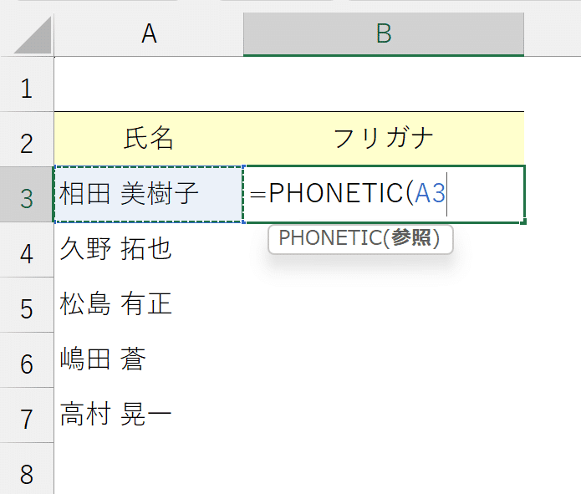Image resolution: width=581 pixels, height=494 pixels.
Task: Click the フリガナ header cell
Action: tap(384, 139)
